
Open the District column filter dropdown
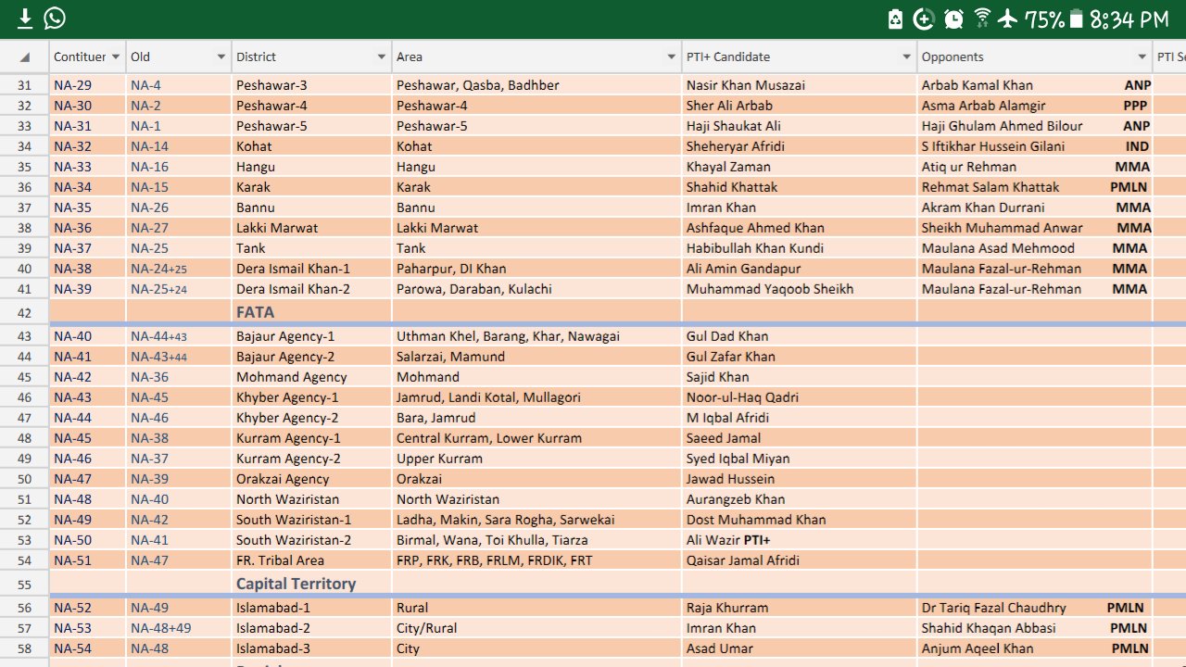381,57
